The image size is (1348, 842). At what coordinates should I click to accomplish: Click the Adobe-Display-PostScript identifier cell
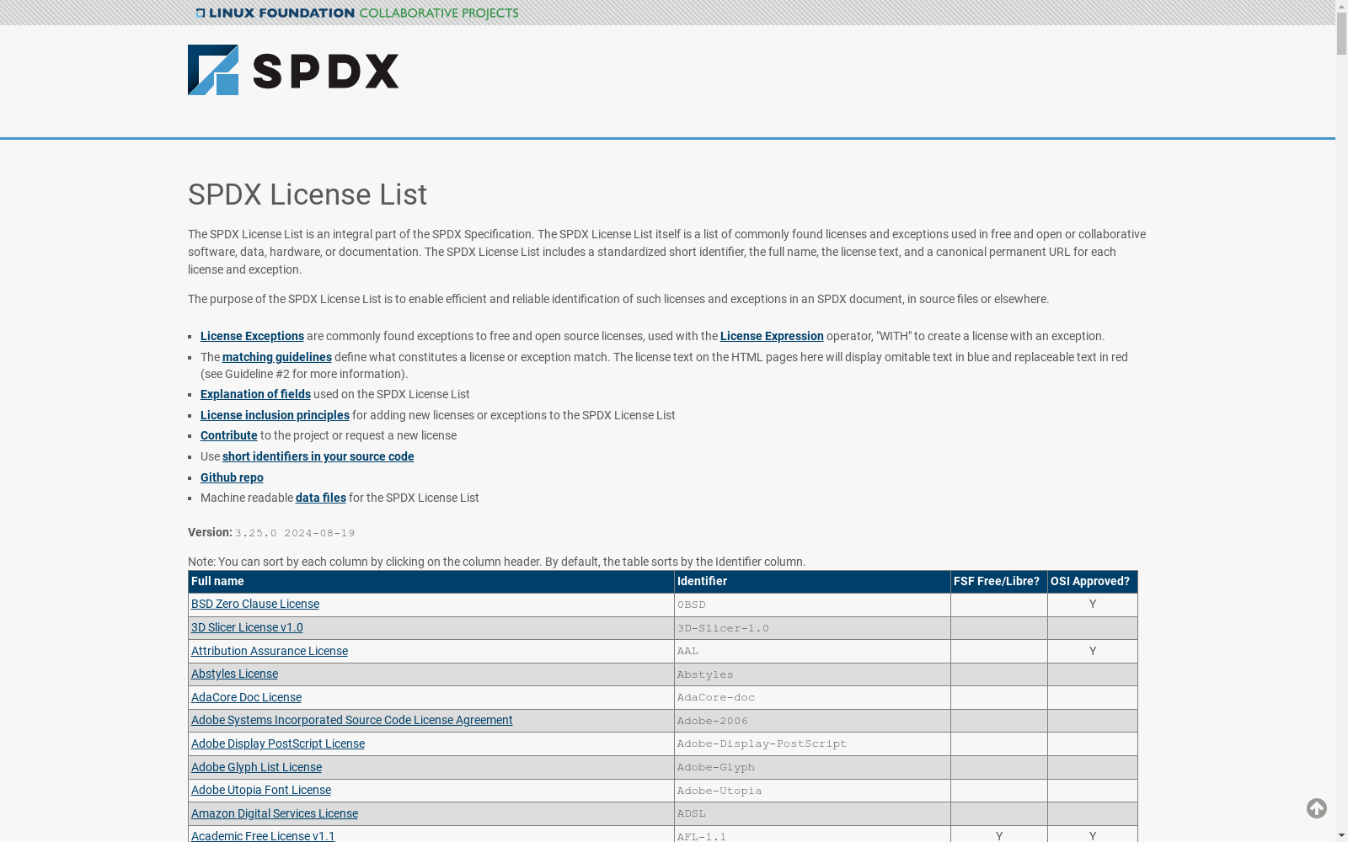pos(812,743)
